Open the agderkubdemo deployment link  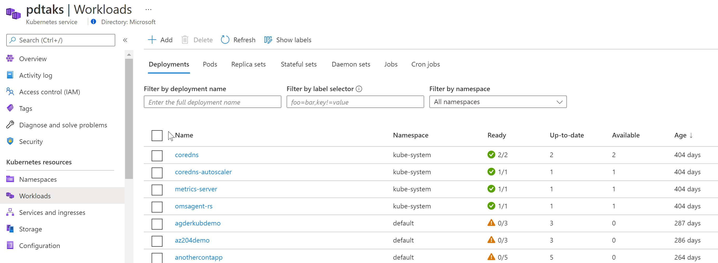197,223
